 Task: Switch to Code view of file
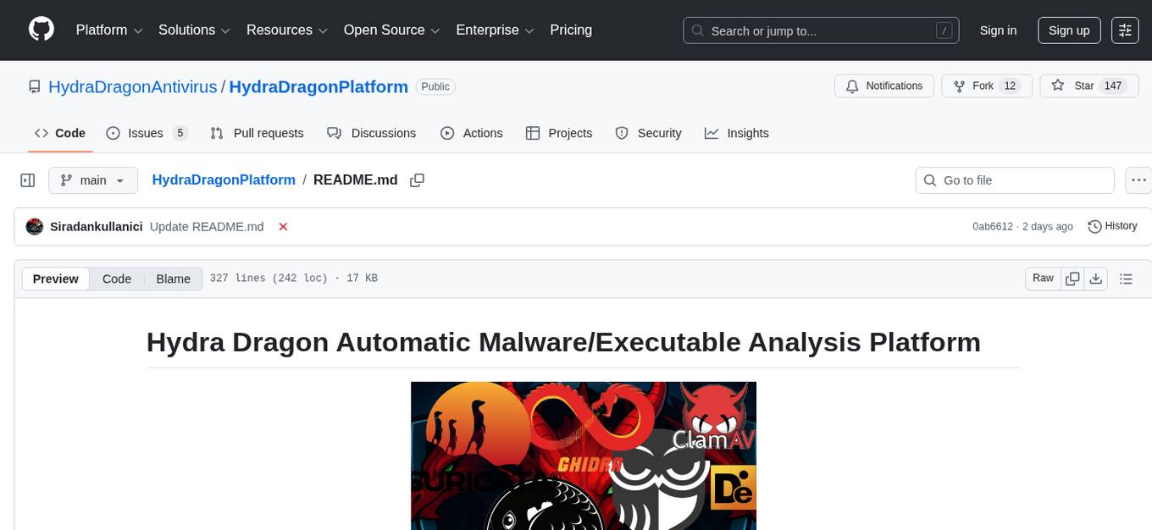(x=117, y=279)
